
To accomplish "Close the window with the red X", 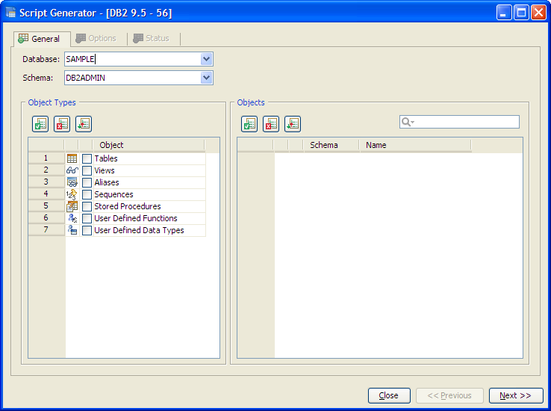I will coord(539,13).
